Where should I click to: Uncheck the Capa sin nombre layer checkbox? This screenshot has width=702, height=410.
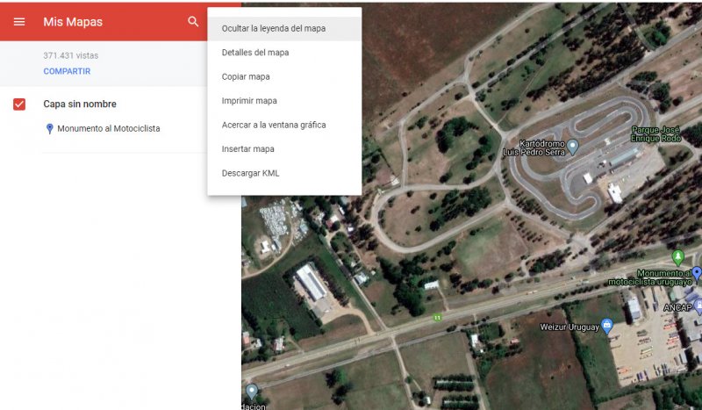(x=19, y=104)
